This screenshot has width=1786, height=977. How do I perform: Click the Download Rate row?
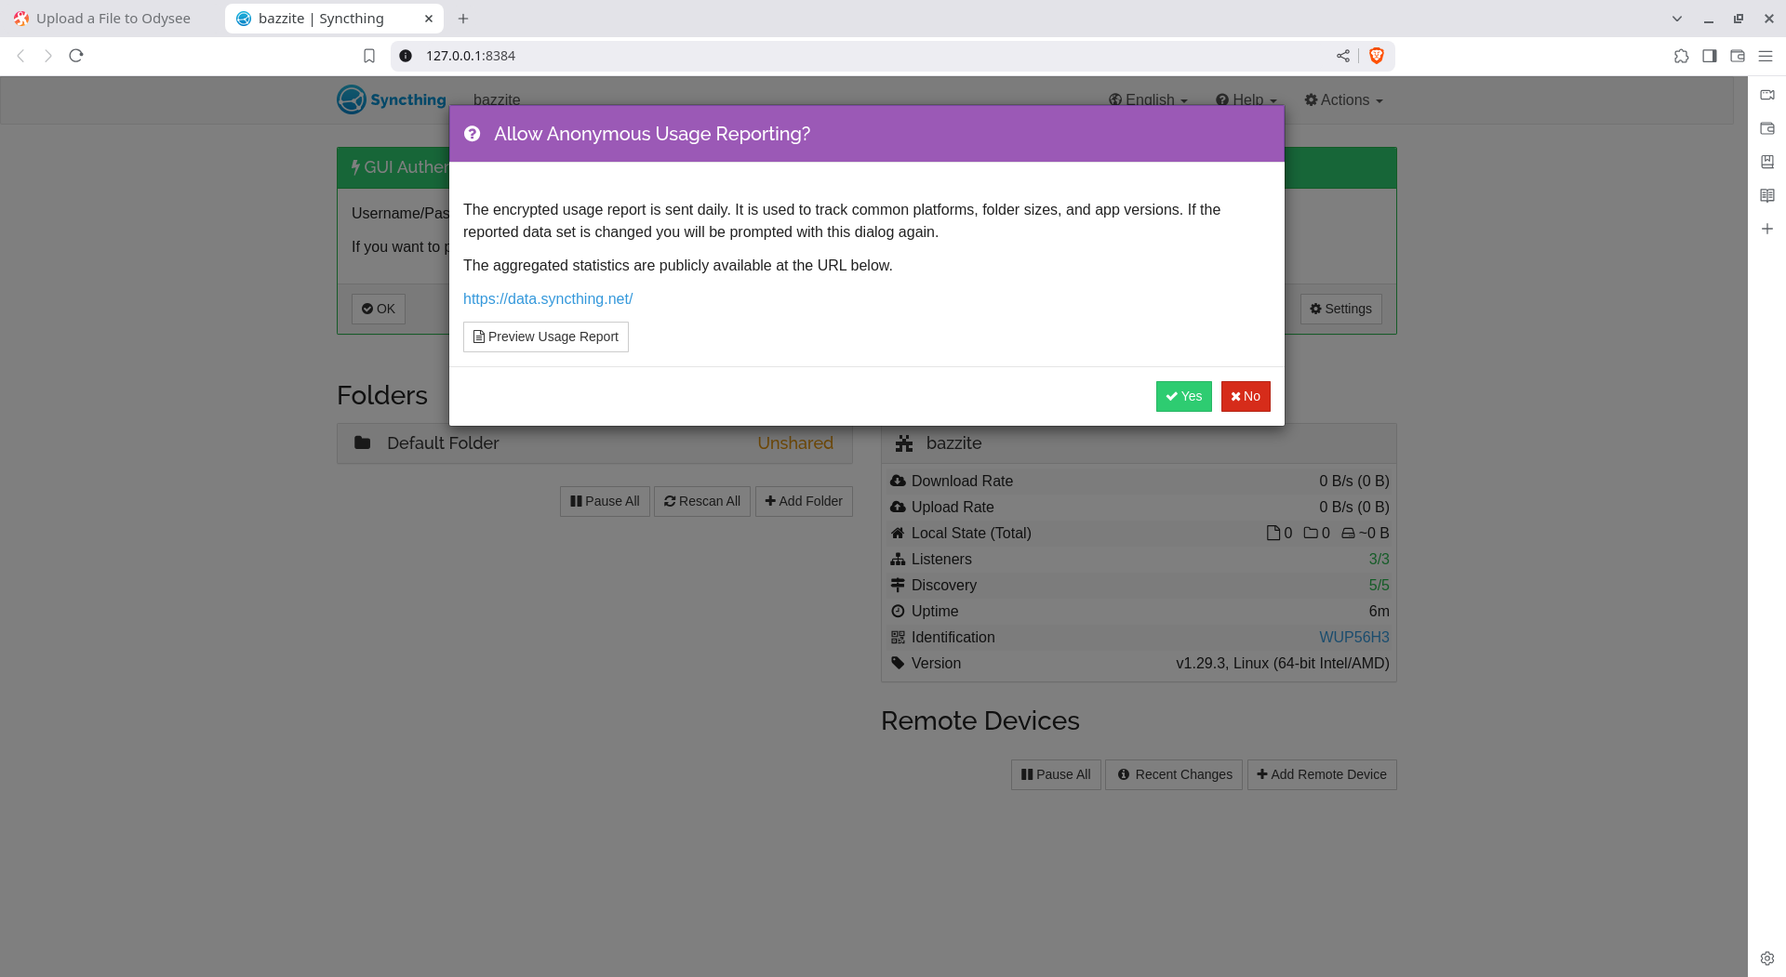point(1139,481)
